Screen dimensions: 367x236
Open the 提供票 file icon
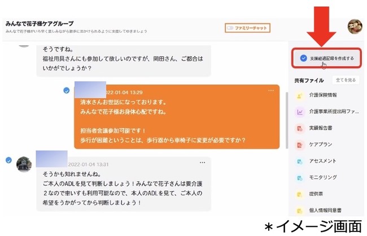[x=300, y=194]
